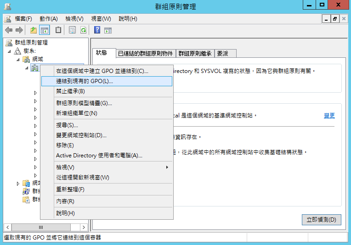
Task: Click the clipboard toolbar icon
Action: pyautogui.click(x=58, y=30)
